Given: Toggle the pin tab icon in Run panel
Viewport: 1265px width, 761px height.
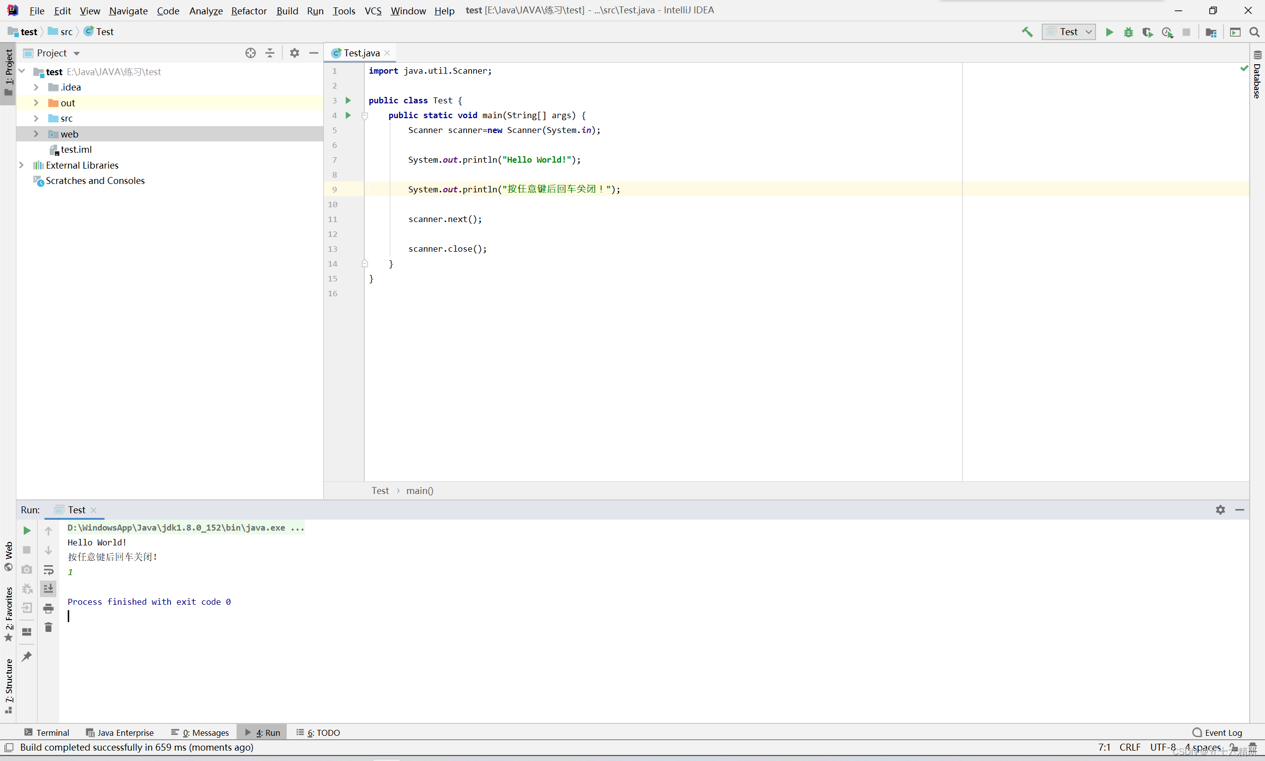Looking at the screenshot, I should pyautogui.click(x=27, y=656).
